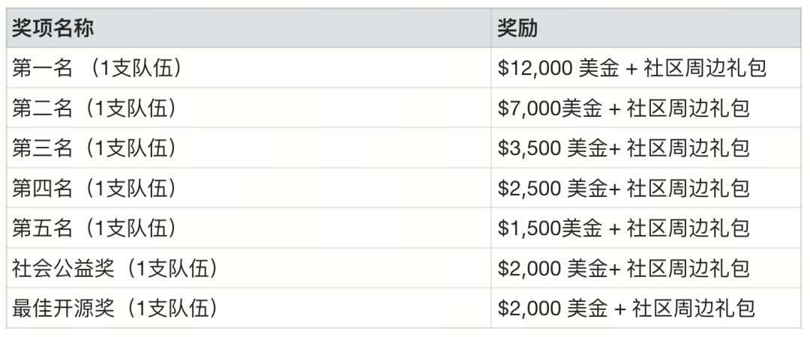810x337 pixels.
Task: Click 社区周边礼包 text in the 第三名 row
Action: [688, 148]
